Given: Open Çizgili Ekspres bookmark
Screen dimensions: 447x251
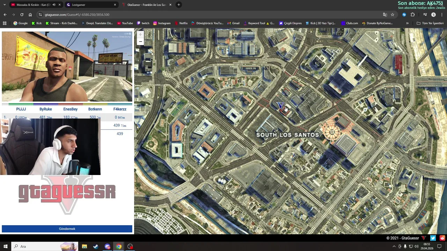Looking at the screenshot, I should [291, 23].
